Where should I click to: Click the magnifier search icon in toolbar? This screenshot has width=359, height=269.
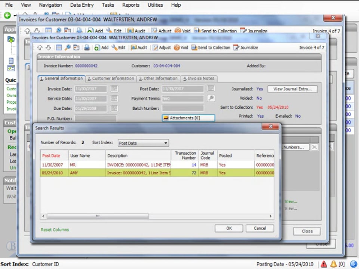pos(68,47)
